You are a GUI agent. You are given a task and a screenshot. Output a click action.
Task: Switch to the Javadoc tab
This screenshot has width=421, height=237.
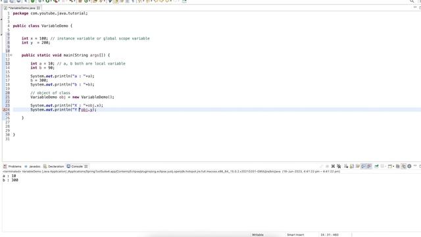pyautogui.click(x=32, y=167)
